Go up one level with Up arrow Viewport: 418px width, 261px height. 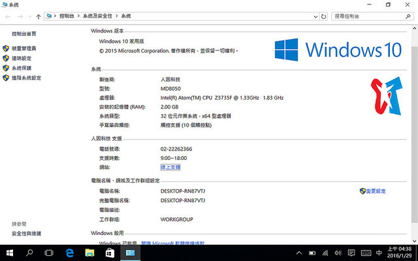(x=39, y=16)
